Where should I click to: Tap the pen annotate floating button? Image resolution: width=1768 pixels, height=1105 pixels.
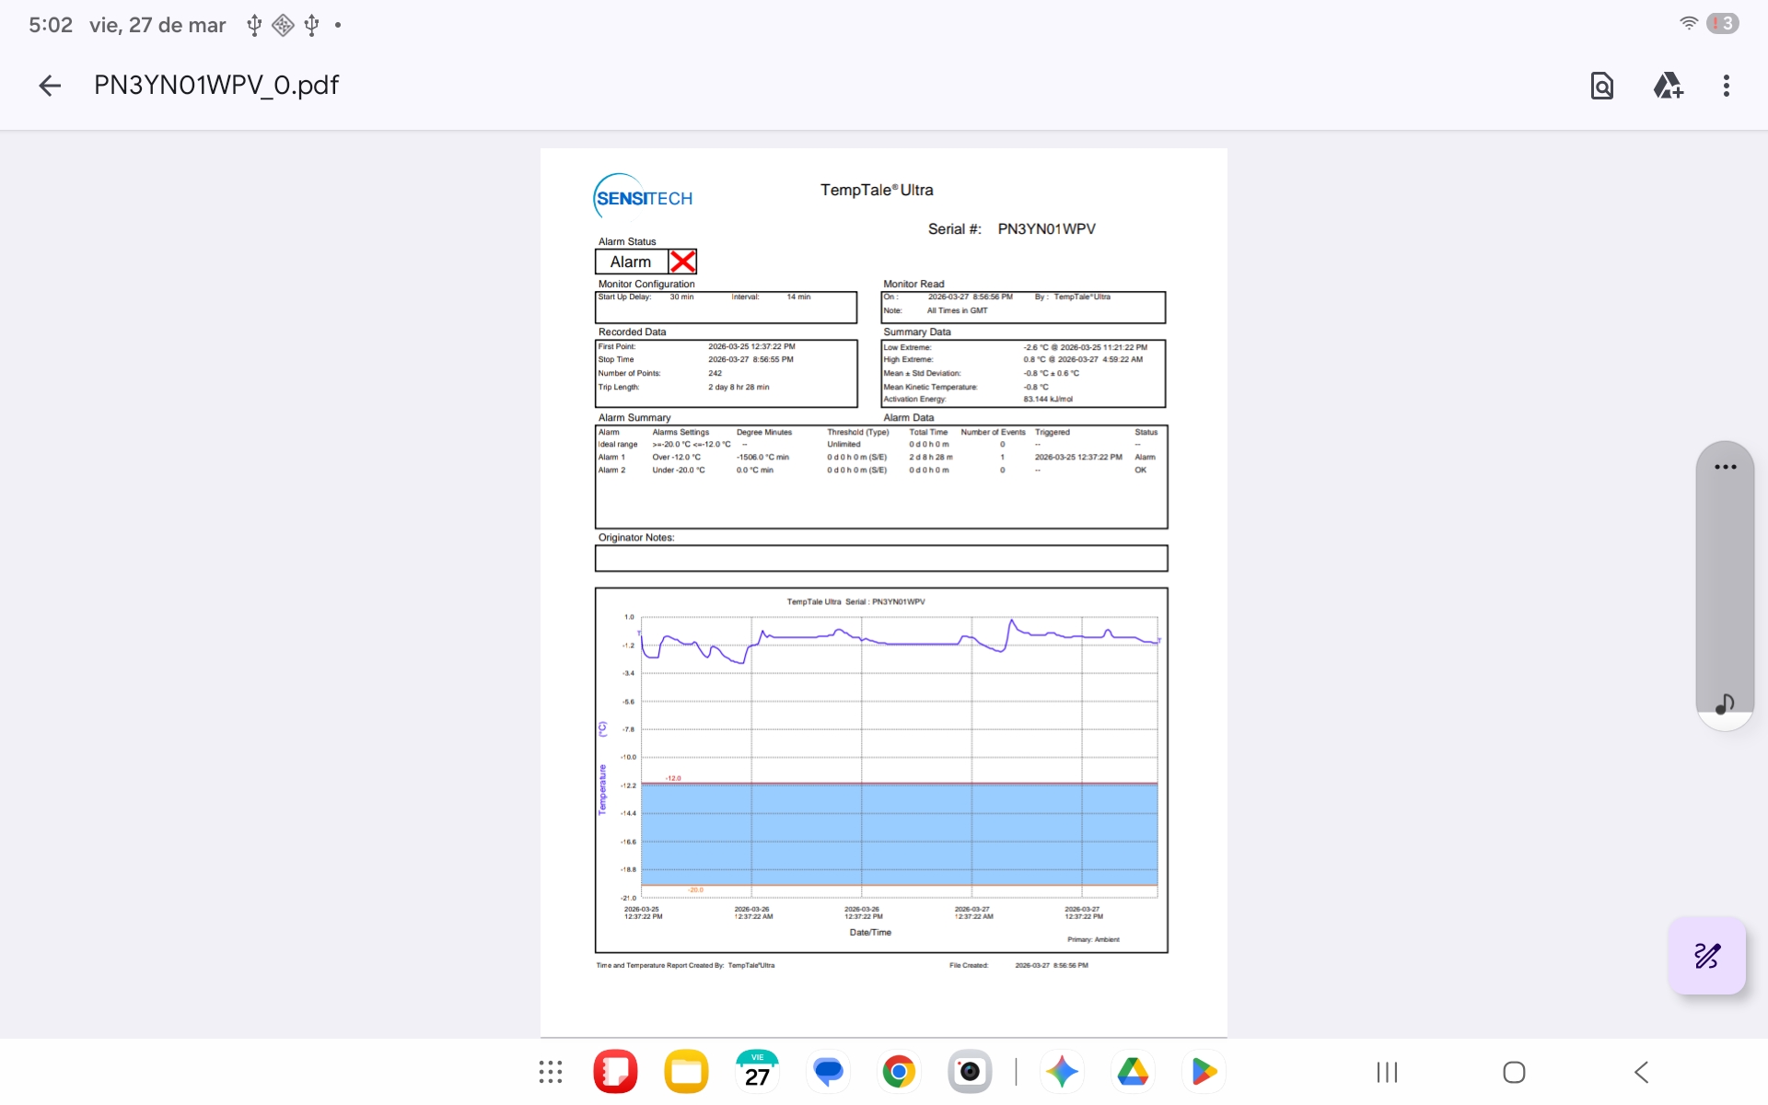pyautogui.click(x=1706, y=956)
